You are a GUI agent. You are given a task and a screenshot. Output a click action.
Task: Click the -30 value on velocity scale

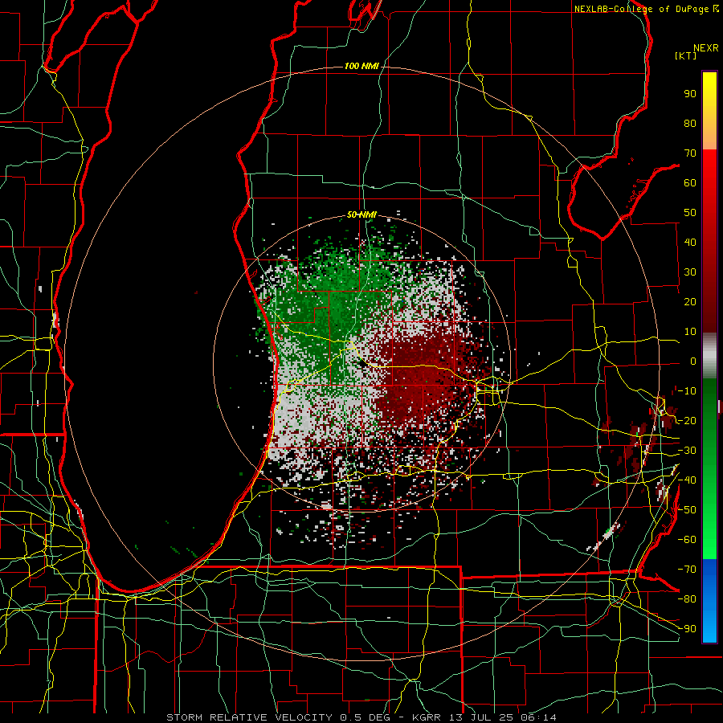(x=687, y=451)
